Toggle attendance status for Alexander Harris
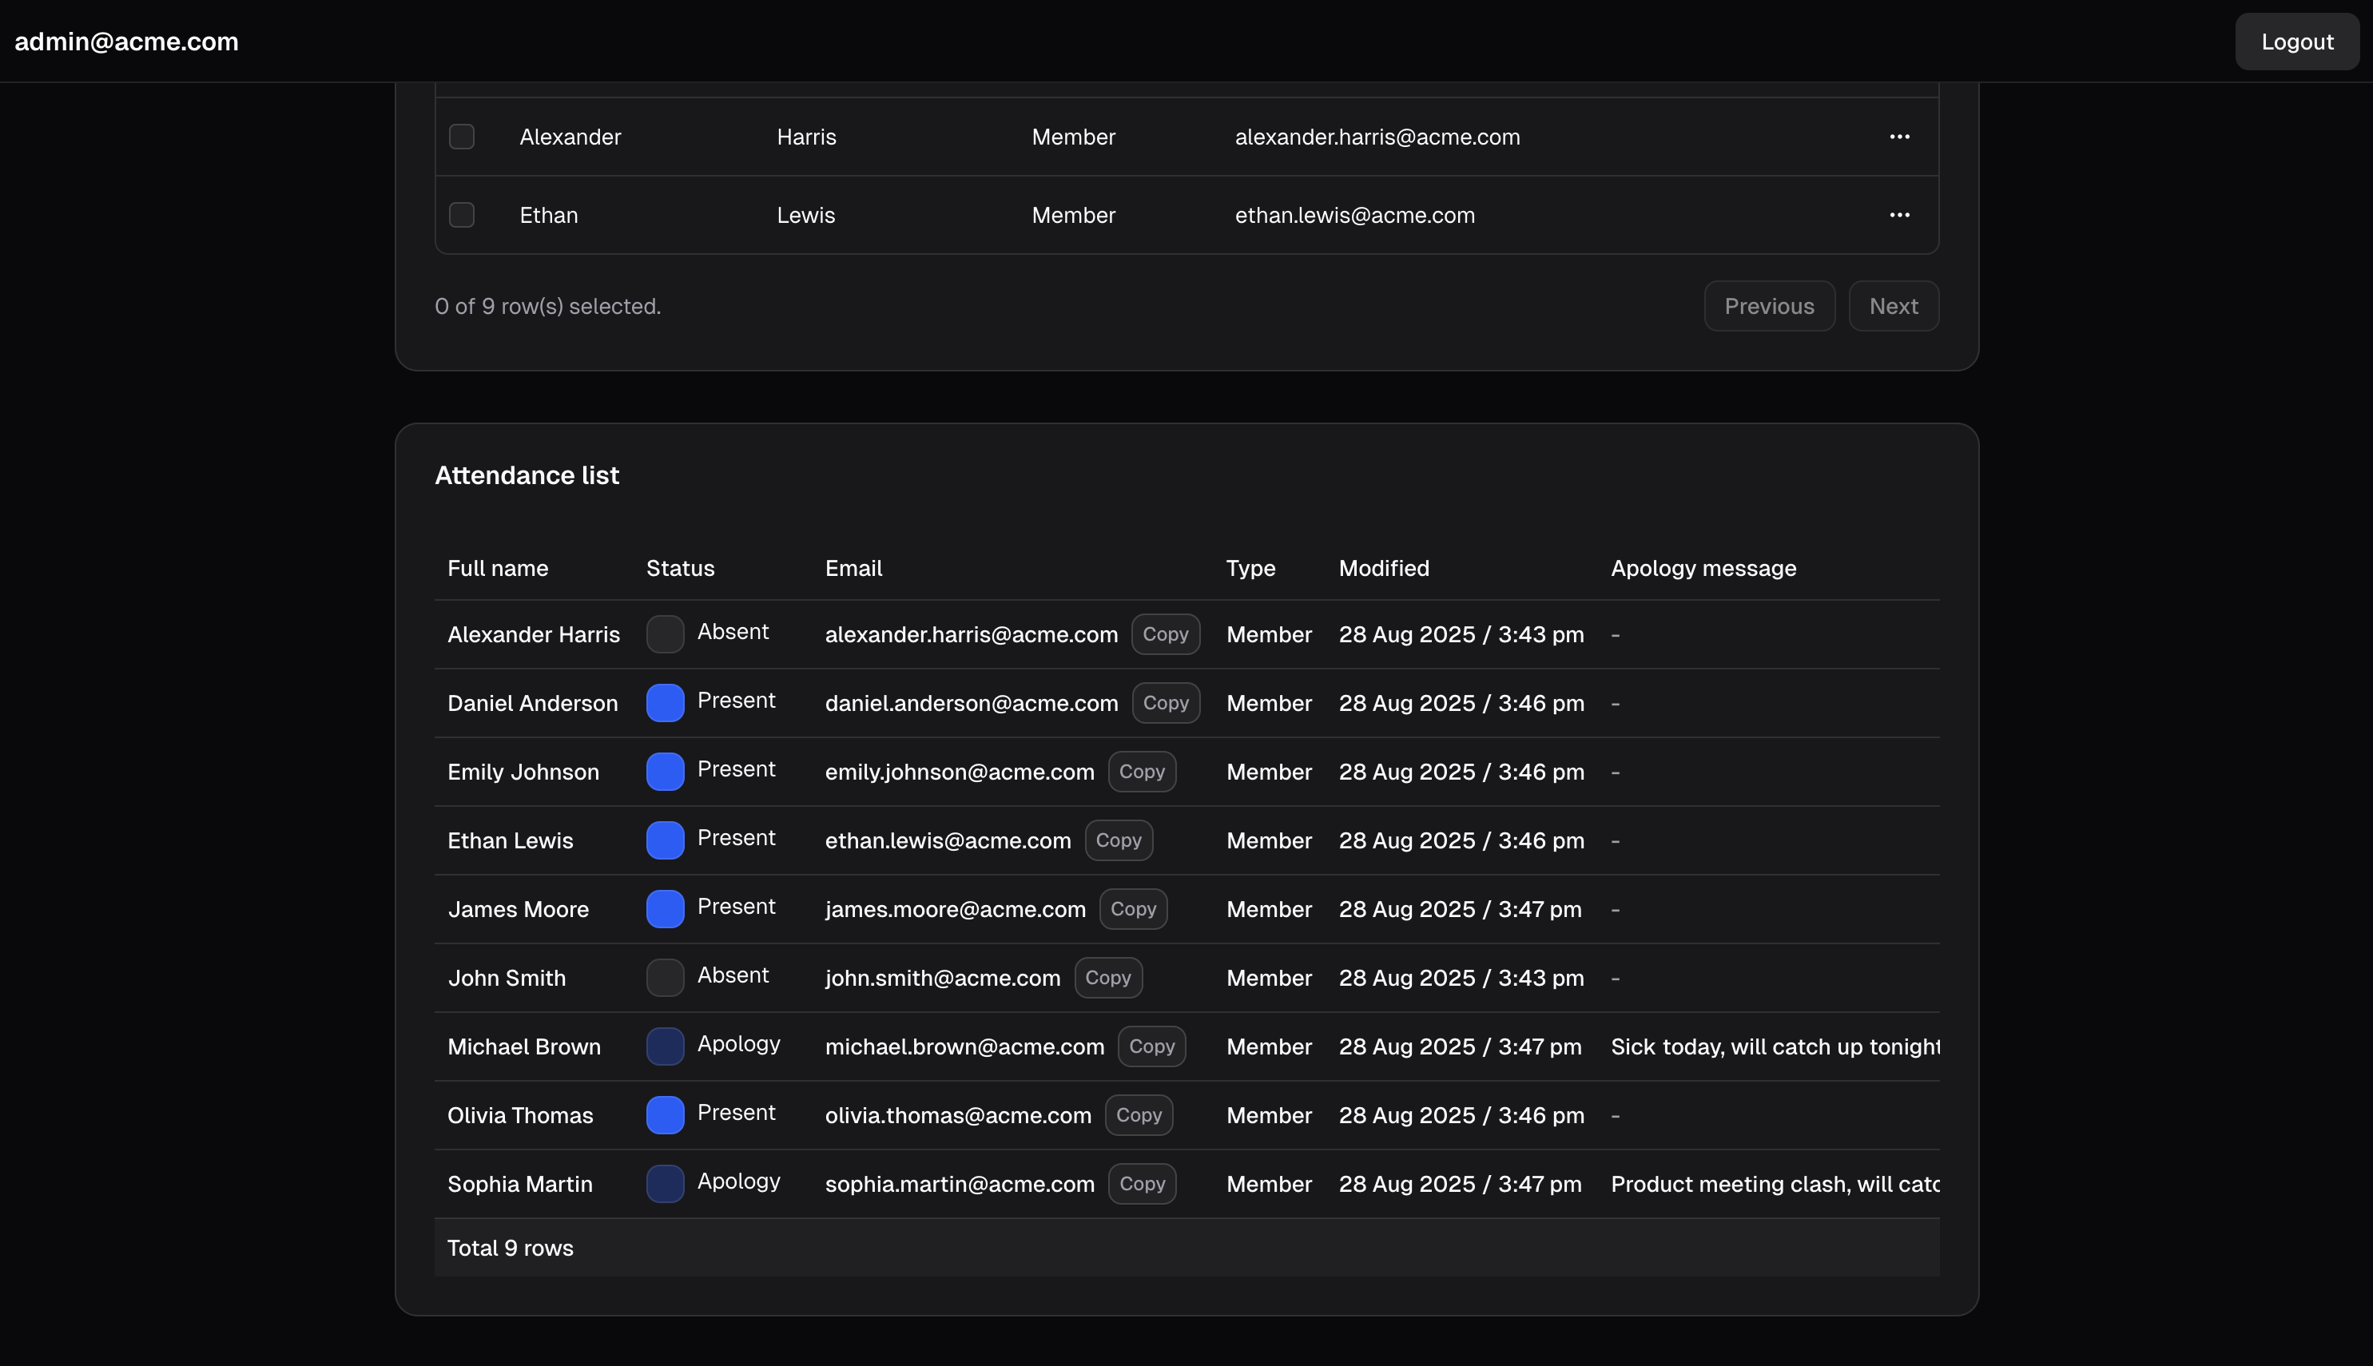 666,634
